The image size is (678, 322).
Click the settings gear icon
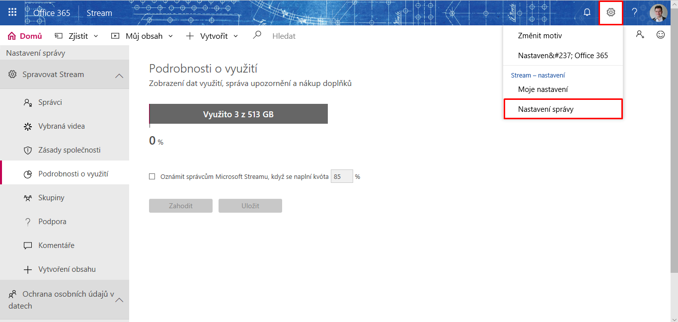611,12
